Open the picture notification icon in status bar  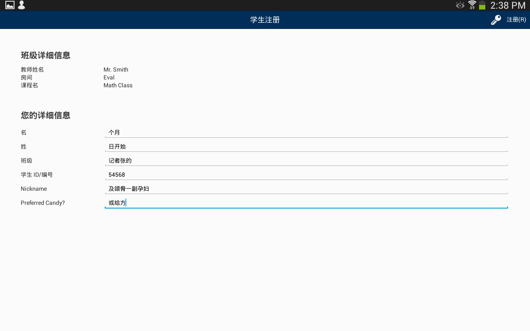pos(10,5)
